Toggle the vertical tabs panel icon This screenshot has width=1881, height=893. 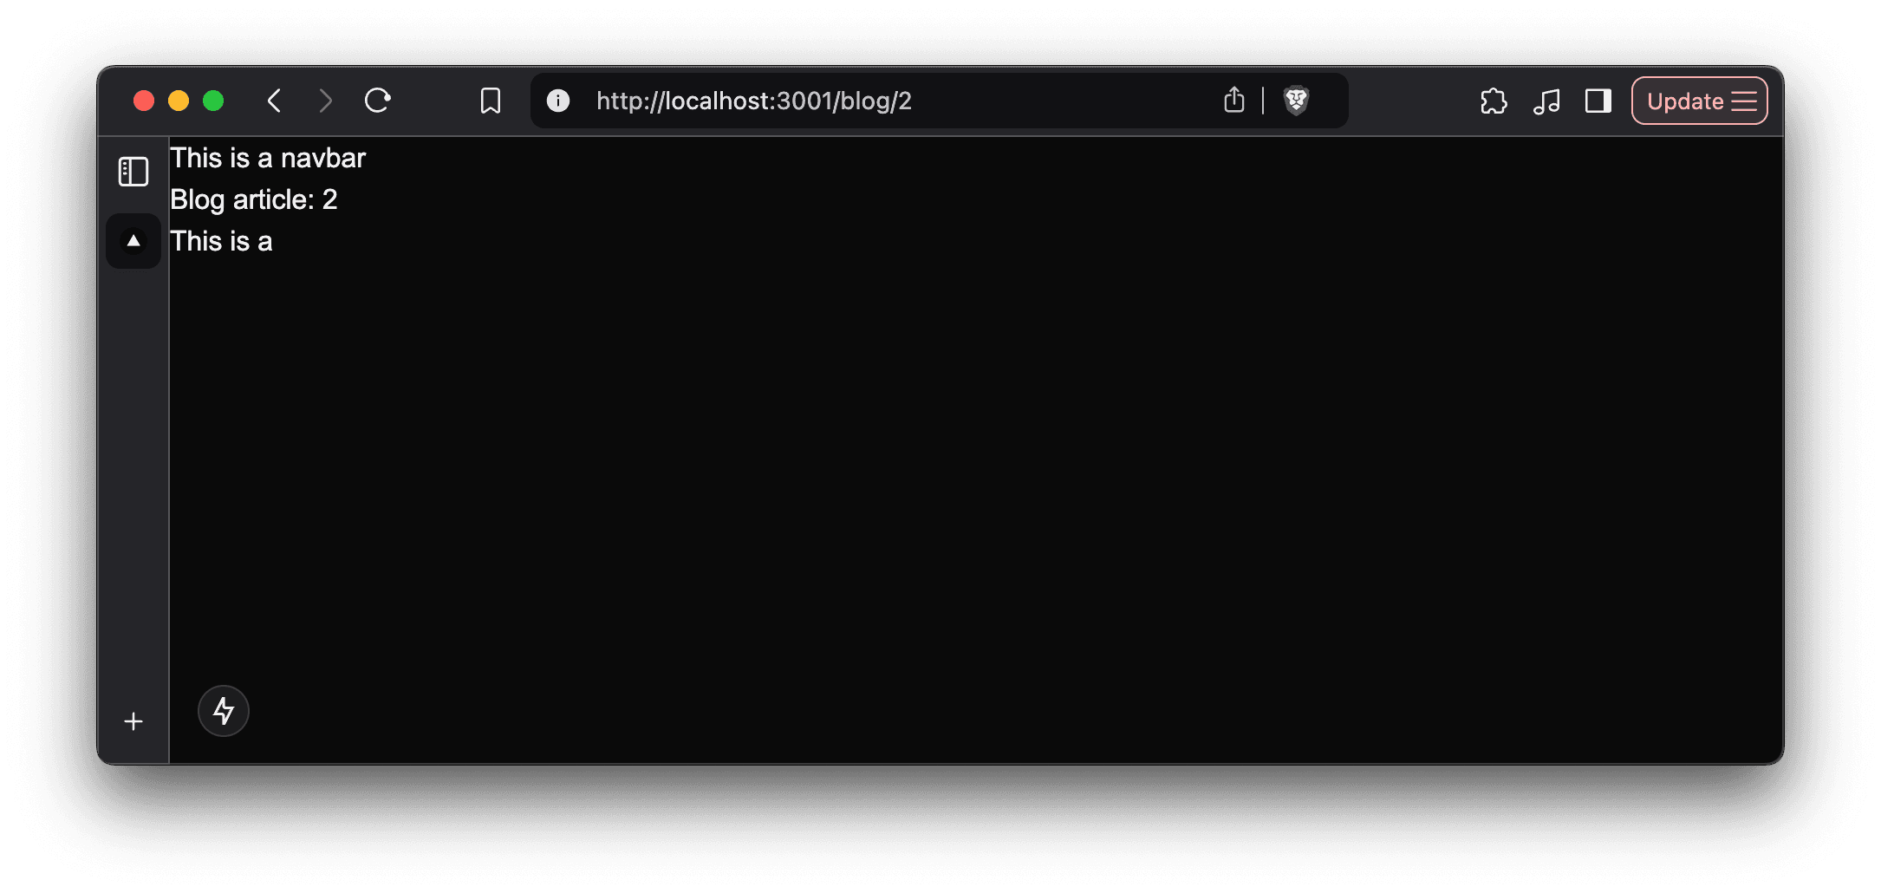click(133, 172)
